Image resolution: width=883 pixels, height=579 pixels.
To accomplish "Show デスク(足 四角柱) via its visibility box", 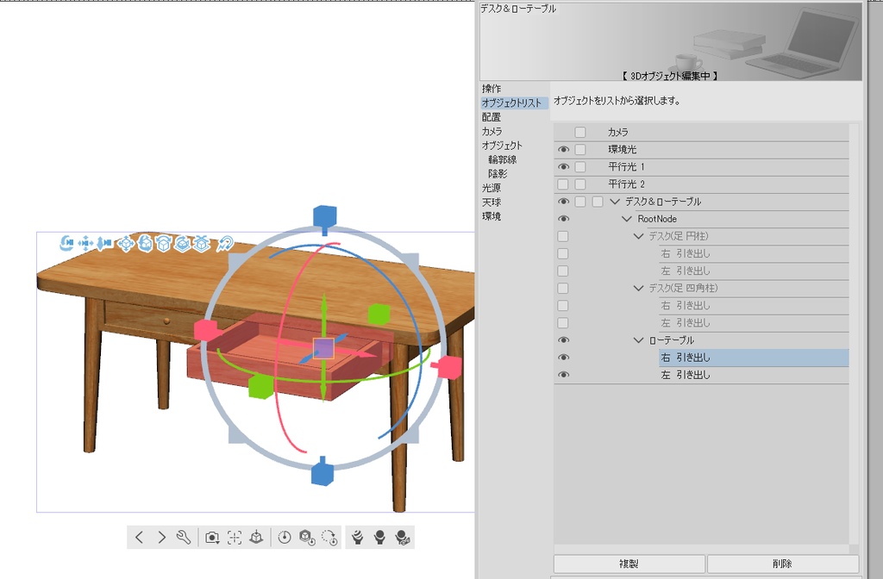I will [562, 288].
